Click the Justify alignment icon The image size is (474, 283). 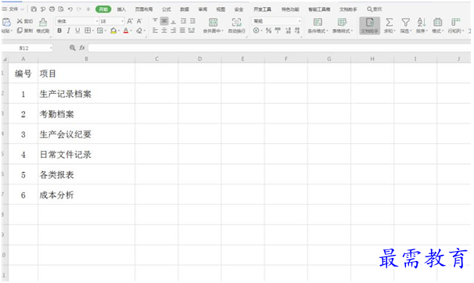click(182, 30)
